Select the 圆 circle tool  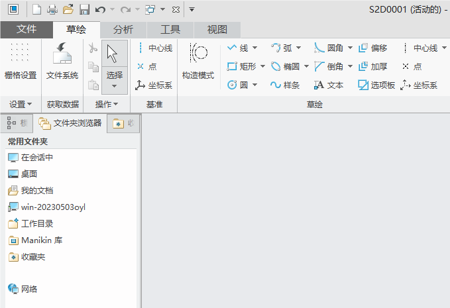(238, 85)
